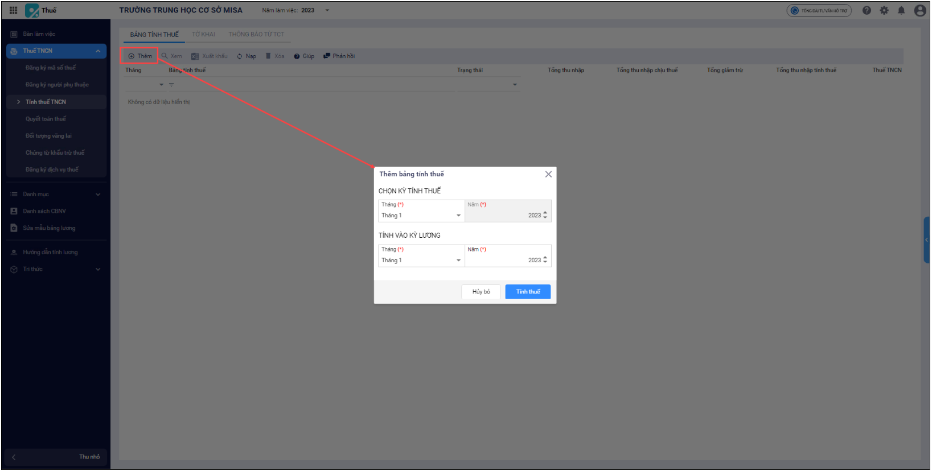Click the Tổng thu nhập column header
Viewport: 932px width, 471px height.
coord(566,71)
